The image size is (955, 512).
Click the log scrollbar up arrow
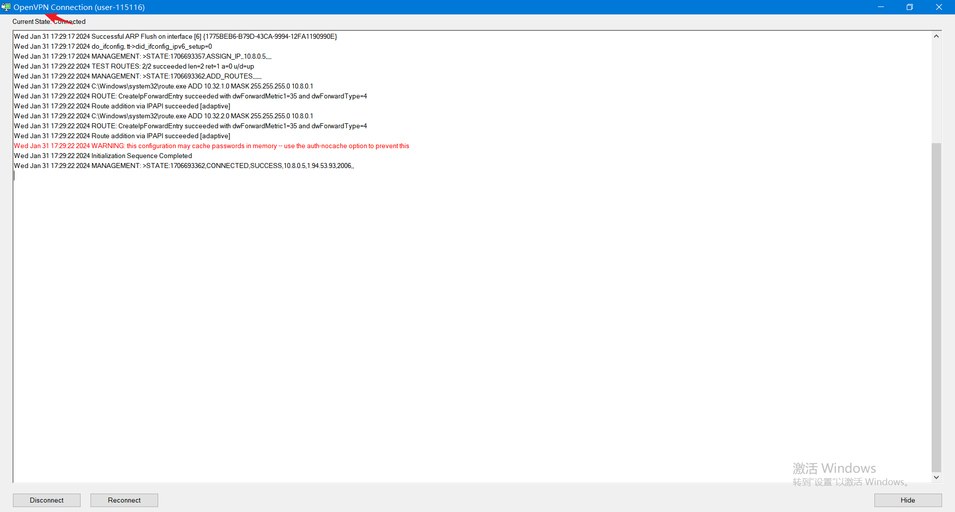click(936, 36)
